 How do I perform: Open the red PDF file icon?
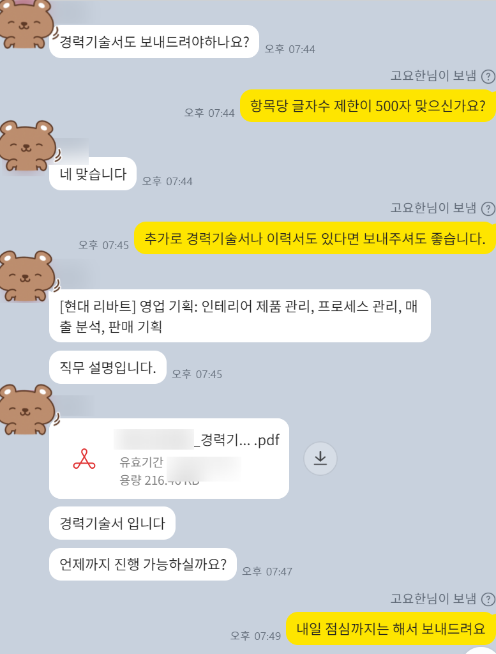click(x=84, y=459)
